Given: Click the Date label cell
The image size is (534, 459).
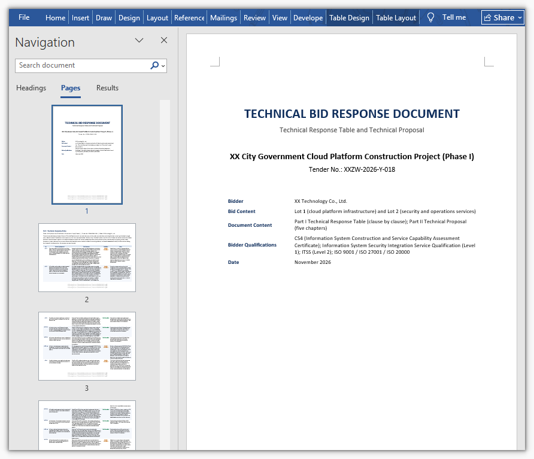Looking at the screenshot, I should (x=233, y=262).
